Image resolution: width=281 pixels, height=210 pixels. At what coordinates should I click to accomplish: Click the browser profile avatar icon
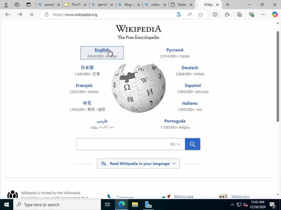[x=6, y=5]
